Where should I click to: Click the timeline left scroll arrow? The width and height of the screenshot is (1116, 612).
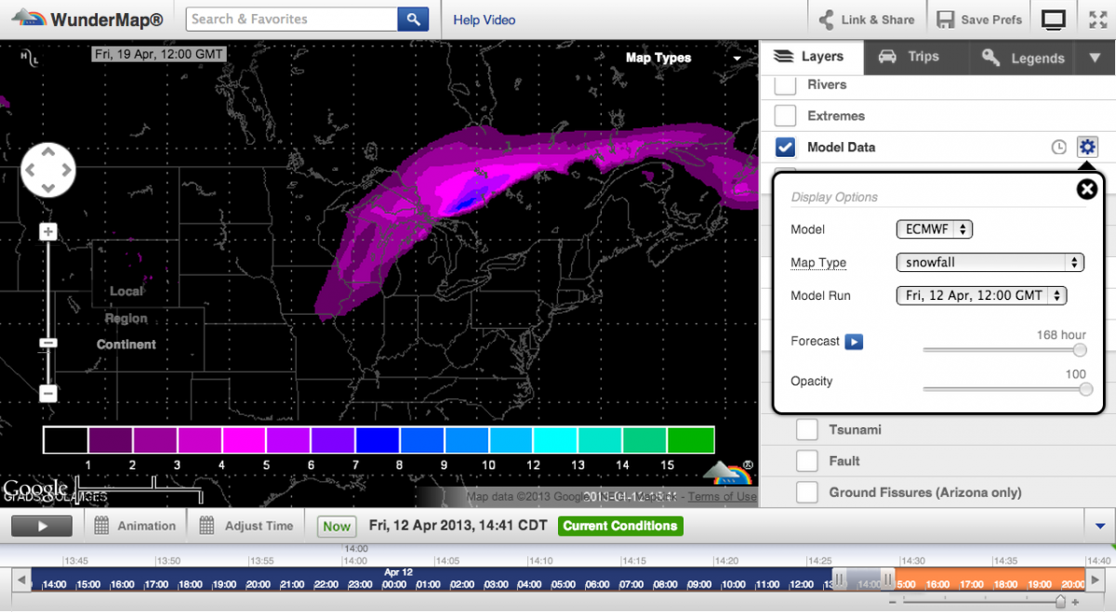[20, 580]
